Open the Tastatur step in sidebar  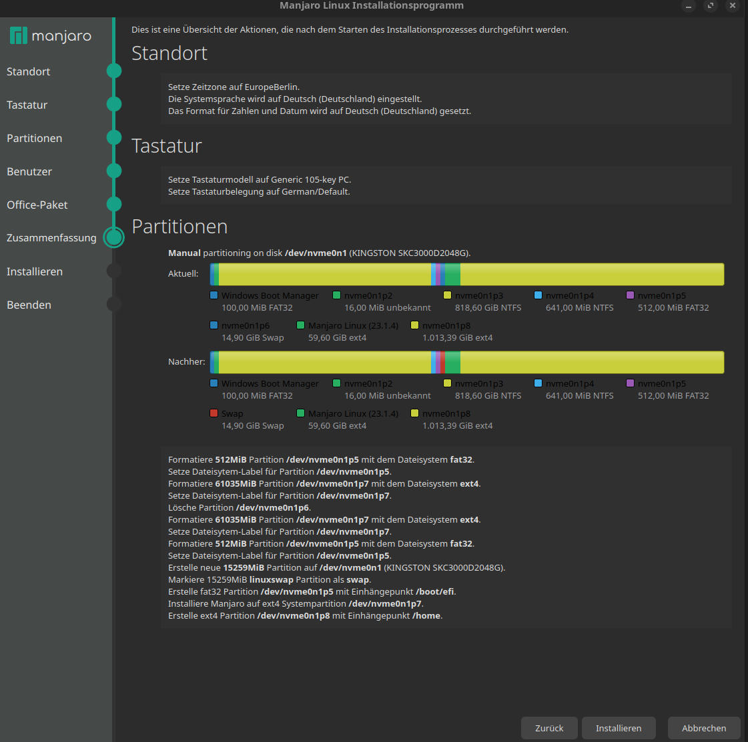pyautogui.click(x=27, y=105)
